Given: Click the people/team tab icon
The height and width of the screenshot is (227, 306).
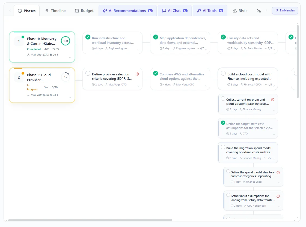Looking at the screenshot, I should click(x=259, y=11).
